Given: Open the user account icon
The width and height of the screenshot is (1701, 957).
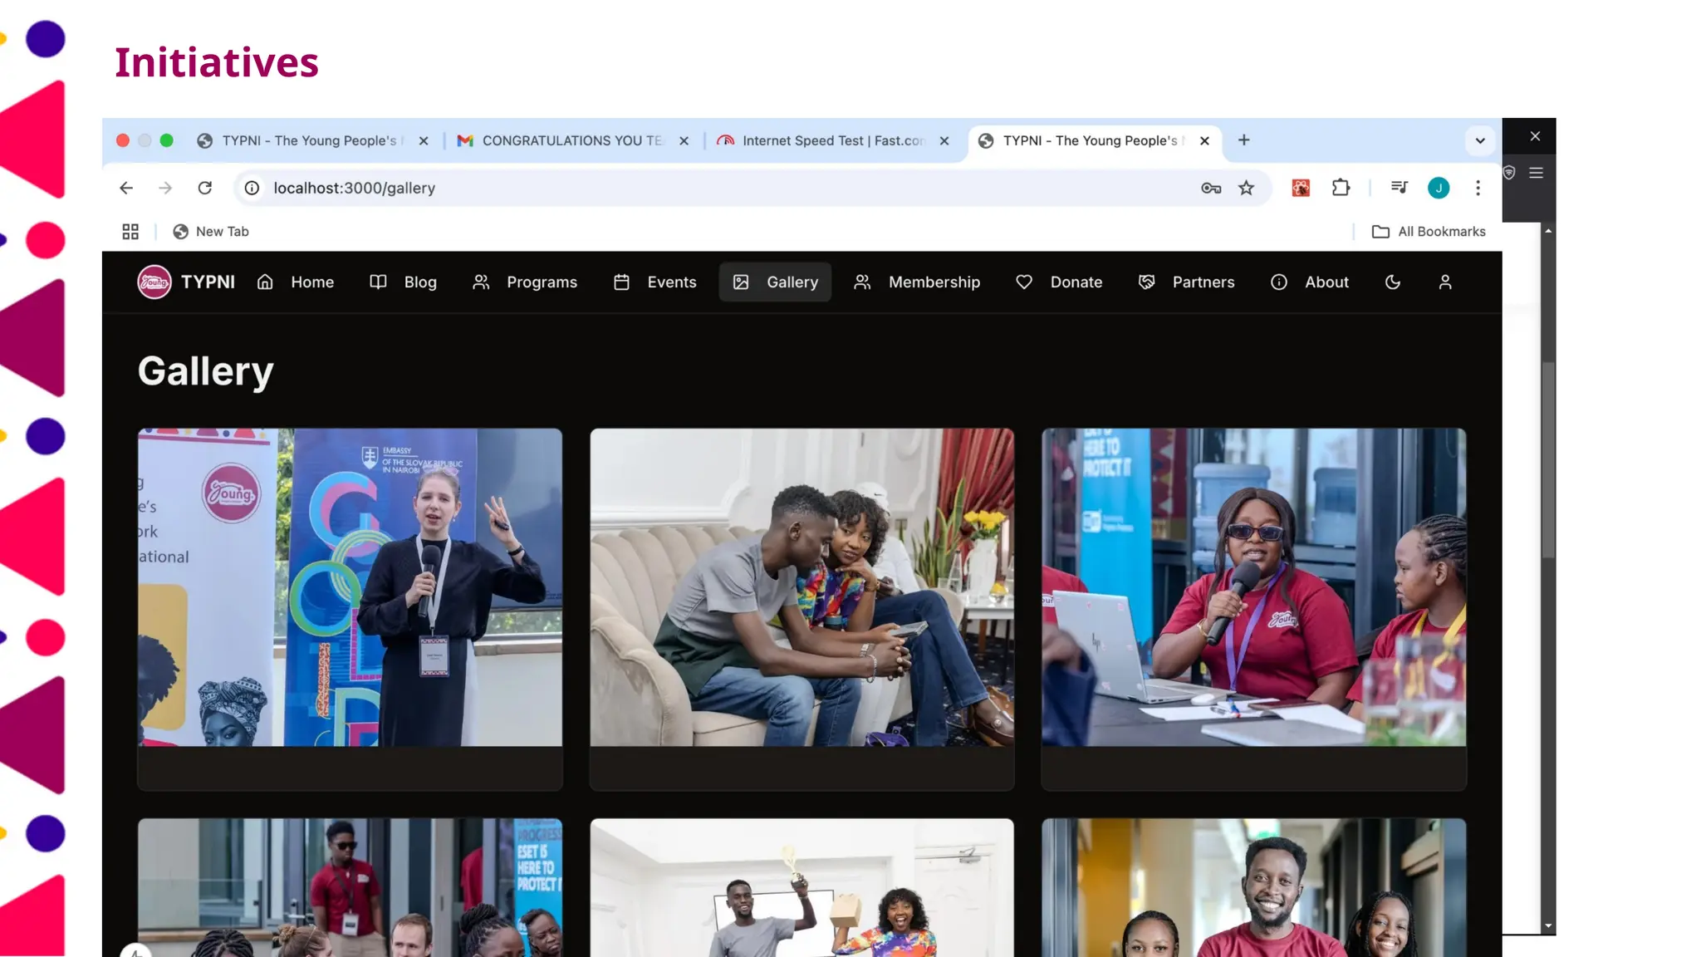Looking at the screenshot, I should coord(1445,282).
